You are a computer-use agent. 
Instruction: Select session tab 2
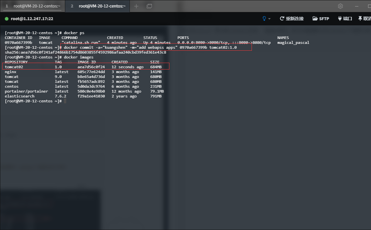97,6
